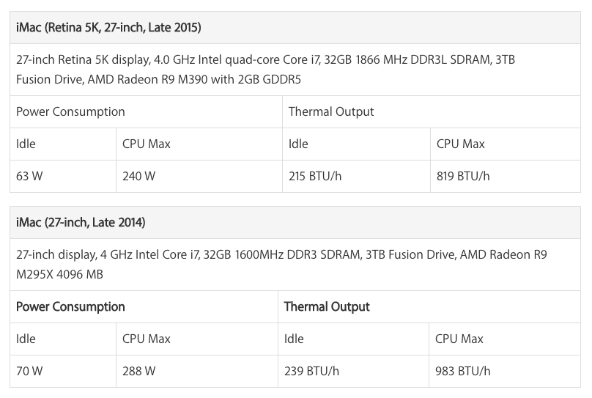Click Idle label under 2014 Thermal Output
This screenshot has width=592, height=398.
[x=294, y=339]
